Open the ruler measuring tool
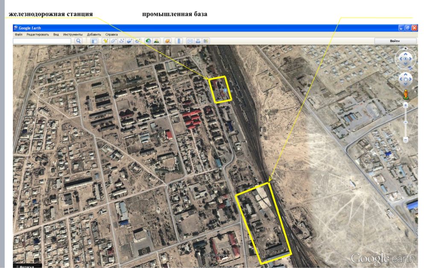 coord(179,41)
